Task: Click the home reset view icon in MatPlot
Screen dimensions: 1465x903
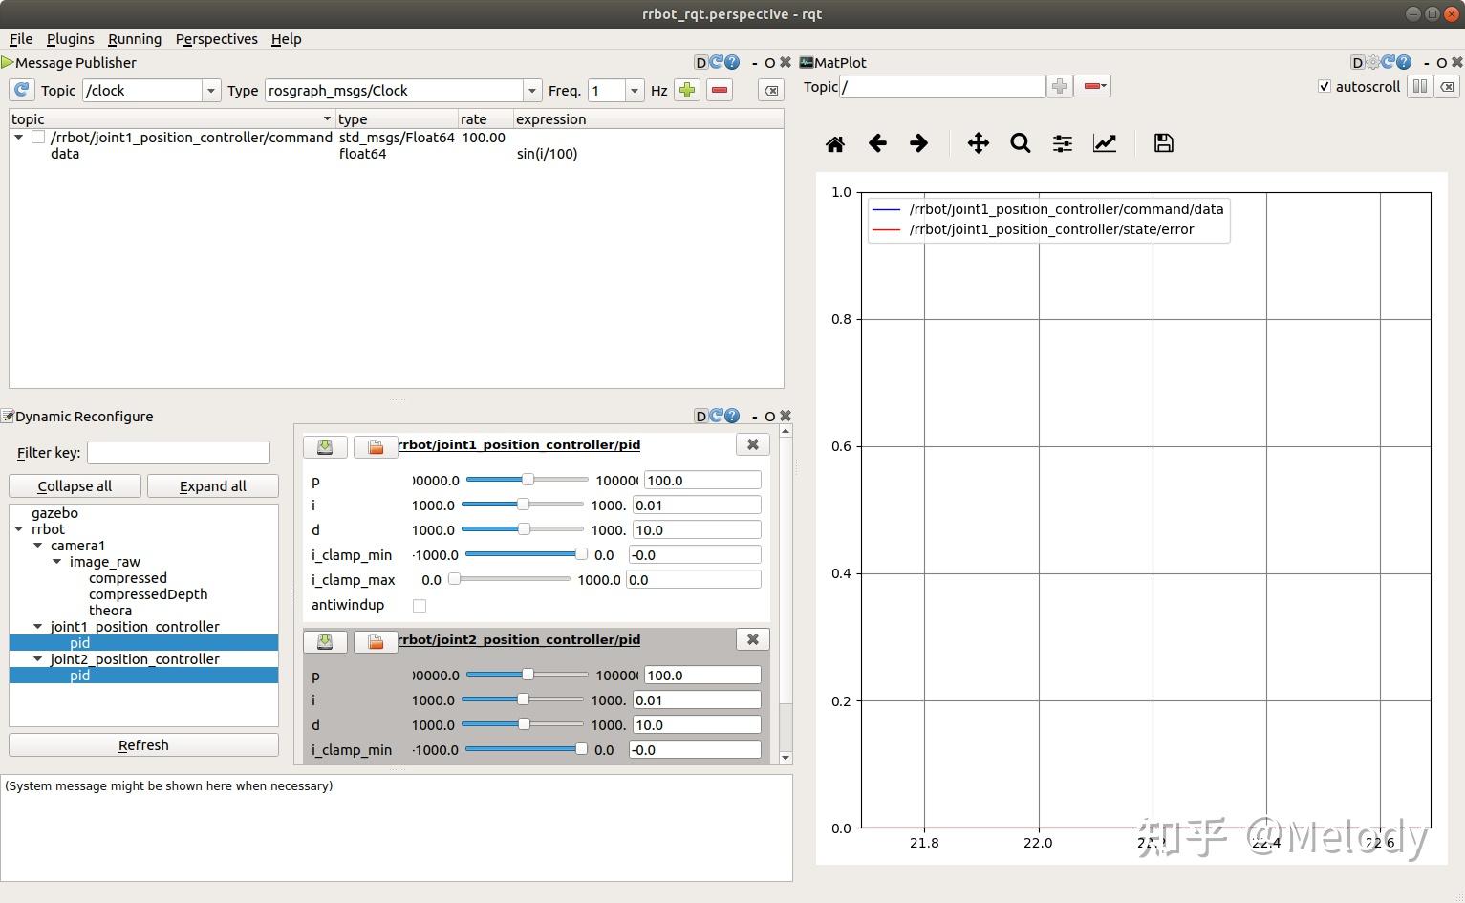Action: click(x=834, y=143)
